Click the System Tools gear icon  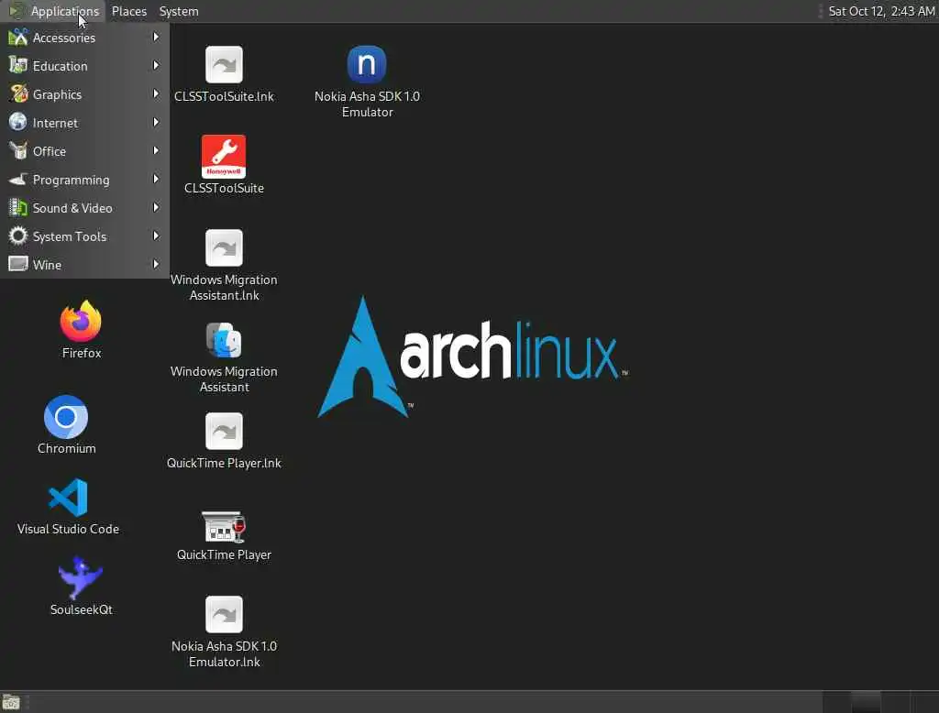pyautogui.click(x=18, y=236)
